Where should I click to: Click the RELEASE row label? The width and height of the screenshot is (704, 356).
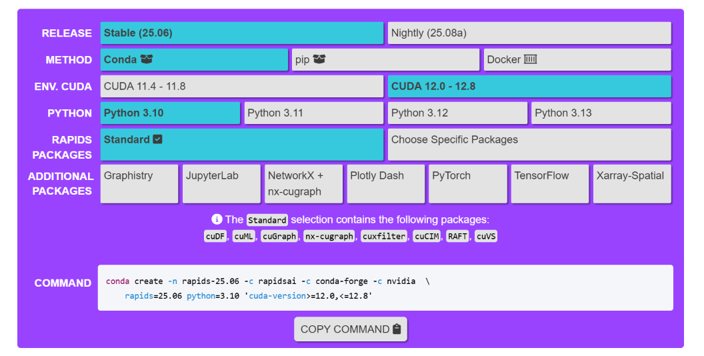[x=67, y=33]
